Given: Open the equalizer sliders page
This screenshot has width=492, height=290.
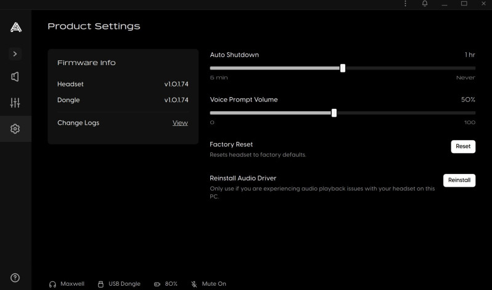Looking at the screenshot, I should coord(15,103).
